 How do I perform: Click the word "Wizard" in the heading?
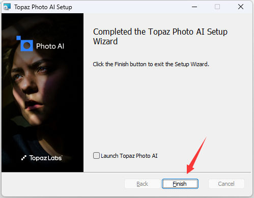point(105,41)
